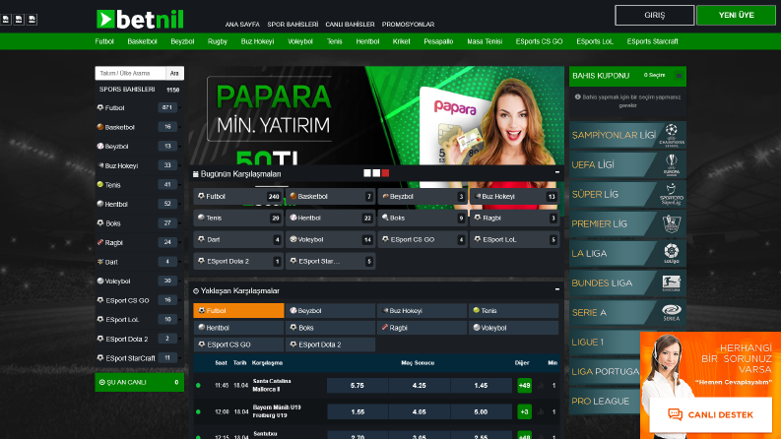Select the Beyzbol upcoming matches tab
This screenshot has height=439, width=781.
point(330,311)
